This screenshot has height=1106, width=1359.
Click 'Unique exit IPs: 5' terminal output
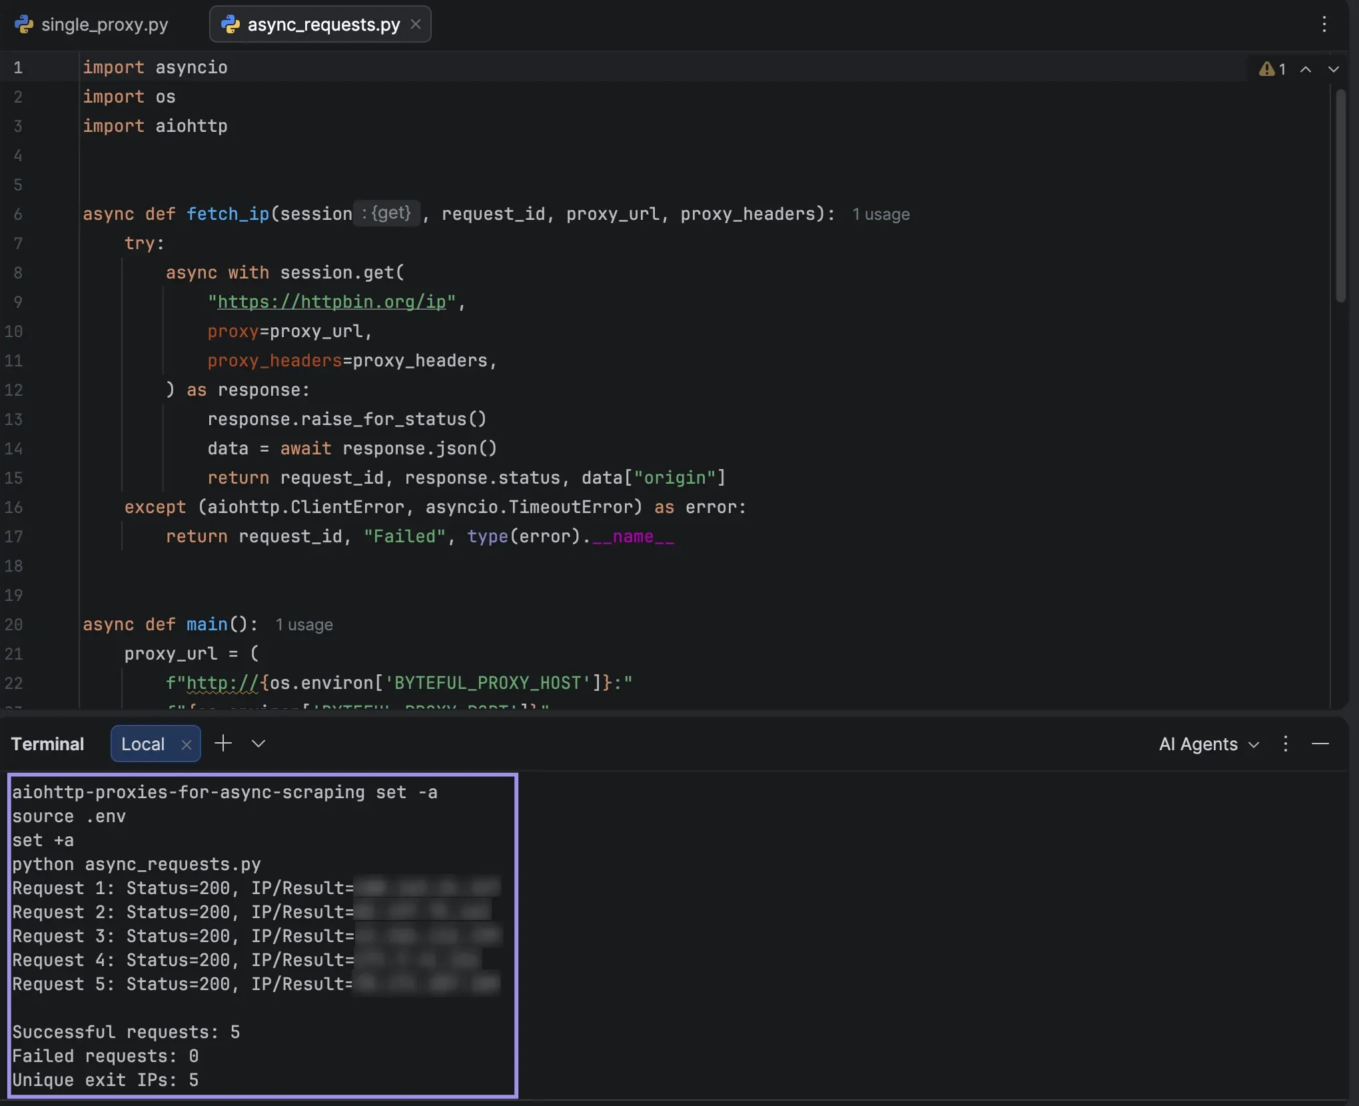coord(105,1080)
